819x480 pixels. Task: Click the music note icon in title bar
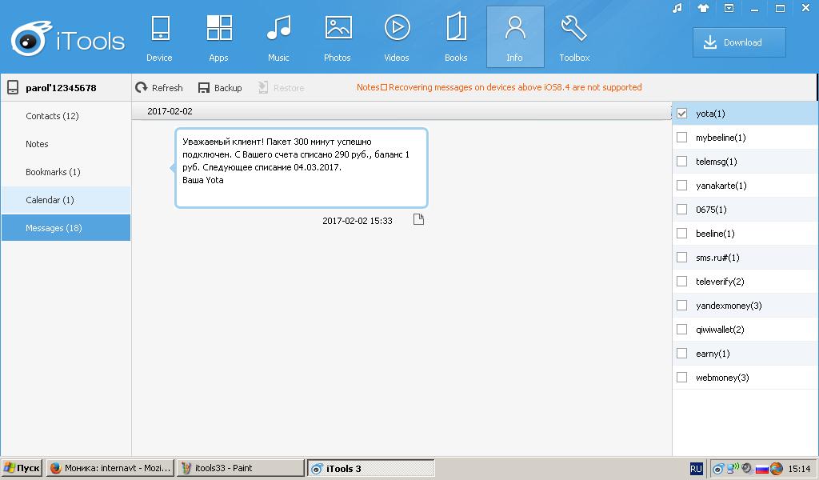[x=677, y=8]
